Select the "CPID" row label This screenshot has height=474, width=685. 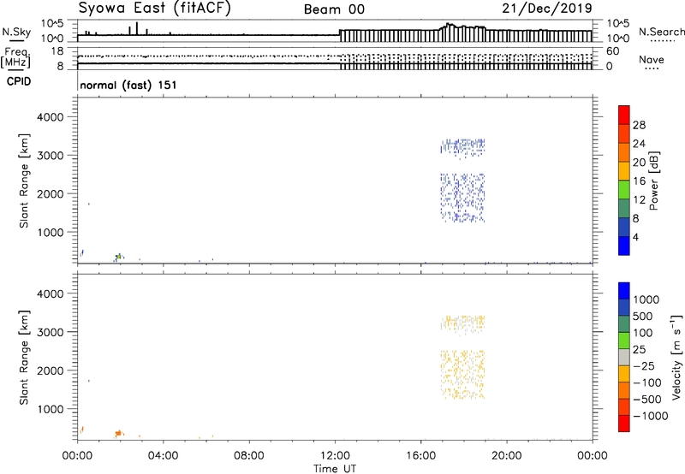pos(19,81)
